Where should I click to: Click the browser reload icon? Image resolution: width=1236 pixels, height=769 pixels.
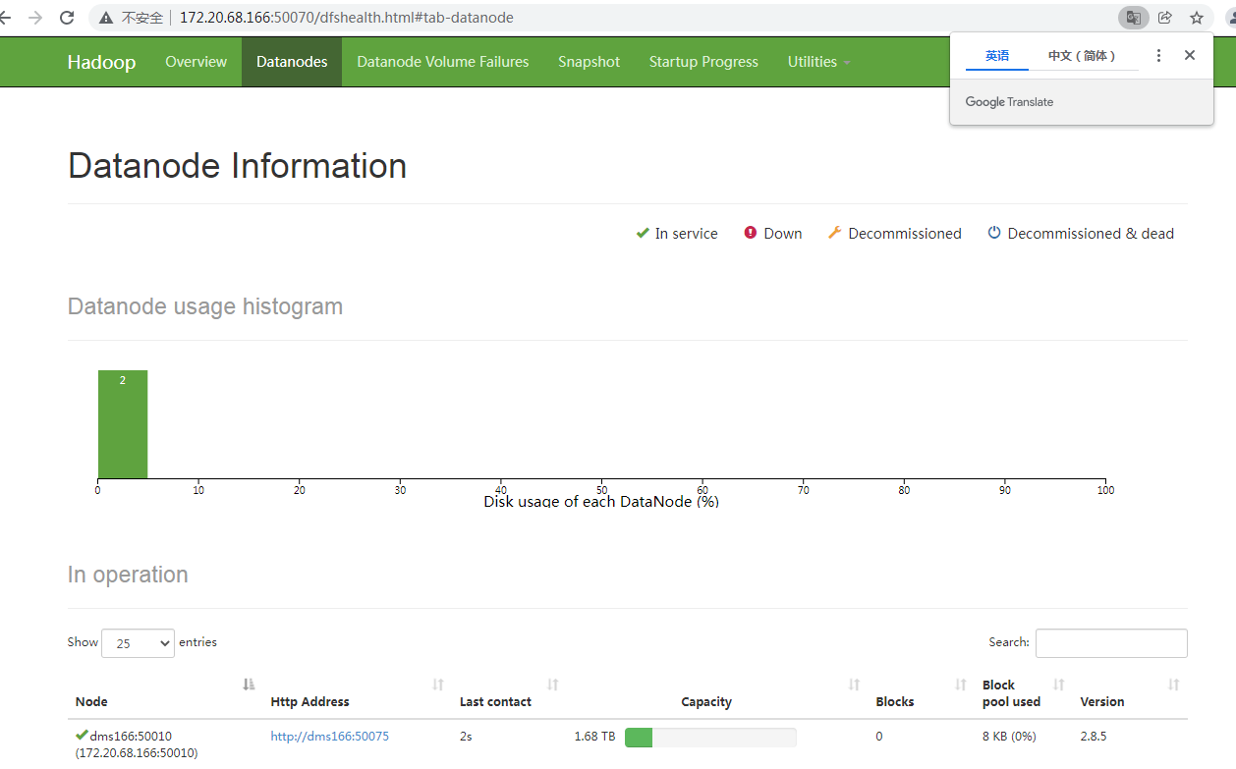pos(67,18)
